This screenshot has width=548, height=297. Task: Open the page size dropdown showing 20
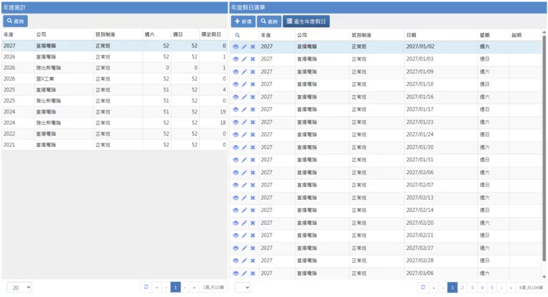(19, 287)
